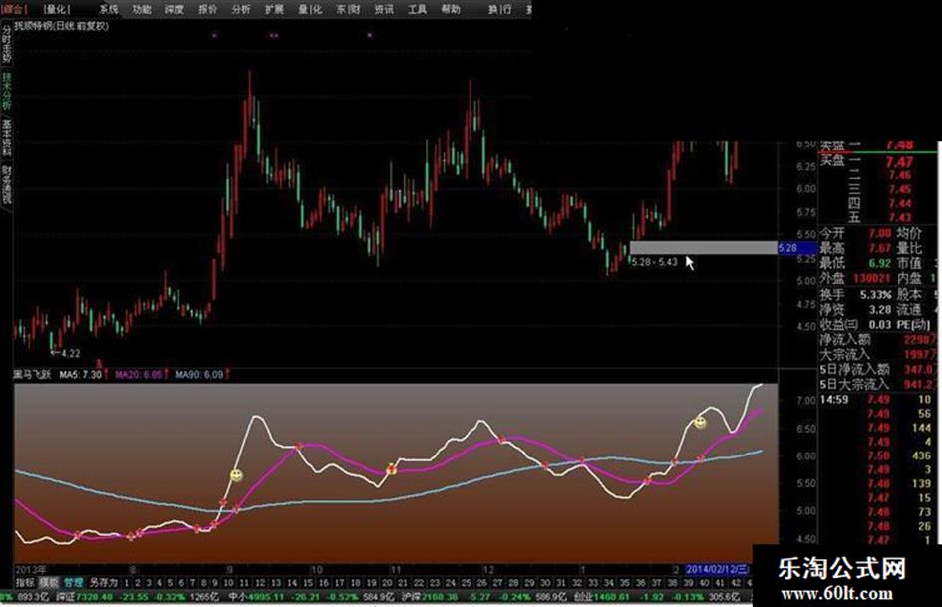This screenshot has height=607, width=942.
Task: Switch to the 综合 mode tab
Action: [14, 9]
